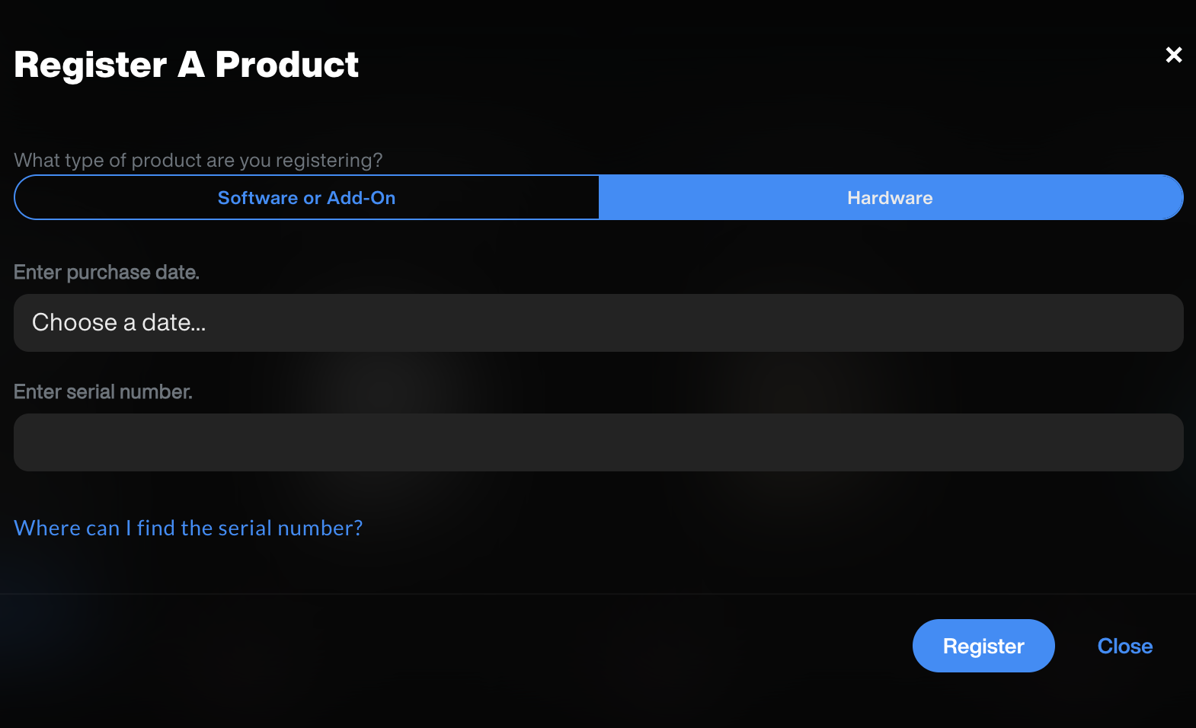1196x728 pixels.
Task: Select Hardware in the product type selector
Action: point(889,197)
